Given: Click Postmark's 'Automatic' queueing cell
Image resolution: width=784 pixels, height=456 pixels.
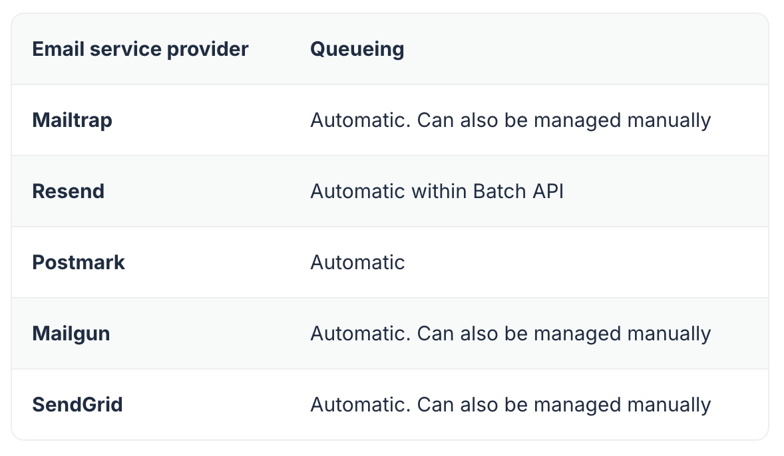Looking at the screenshot, I should tap(357, 262).
